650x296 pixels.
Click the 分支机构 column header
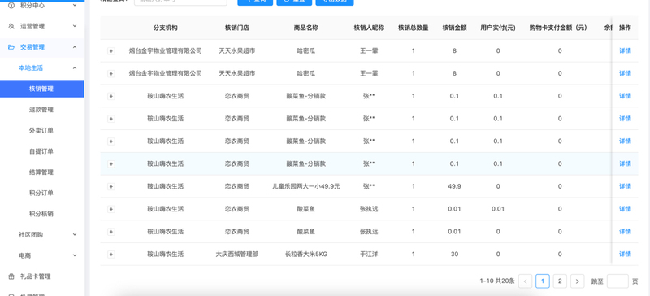coord(166,28)
